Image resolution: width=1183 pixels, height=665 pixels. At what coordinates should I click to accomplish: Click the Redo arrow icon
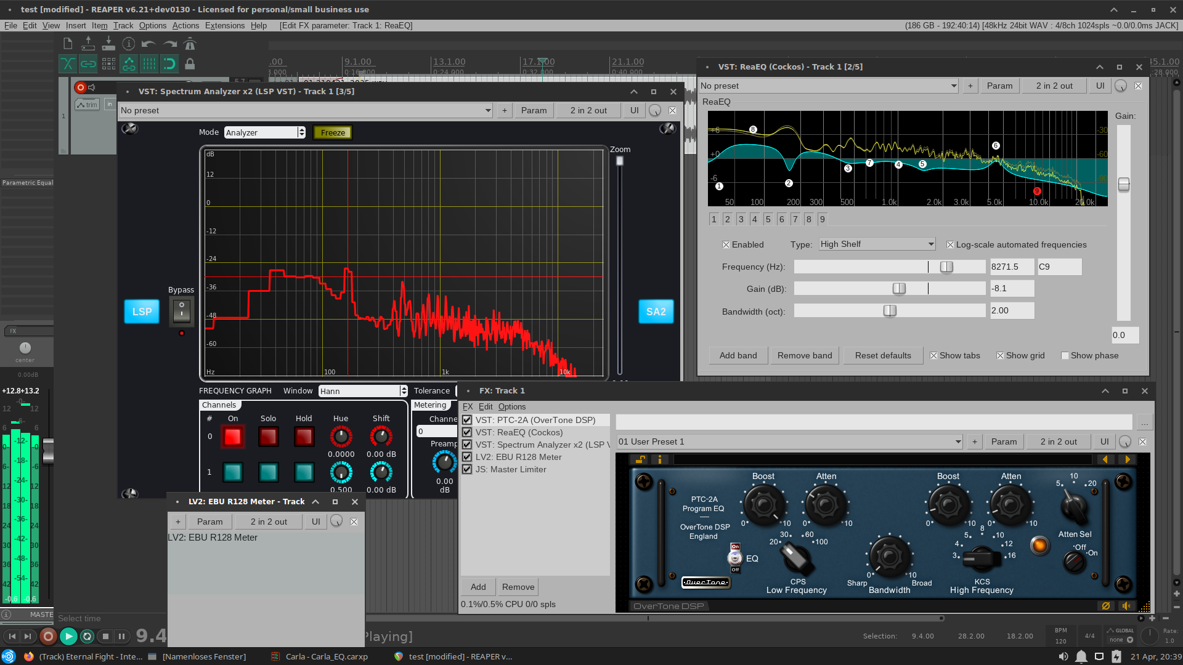(x=169, y=44)
